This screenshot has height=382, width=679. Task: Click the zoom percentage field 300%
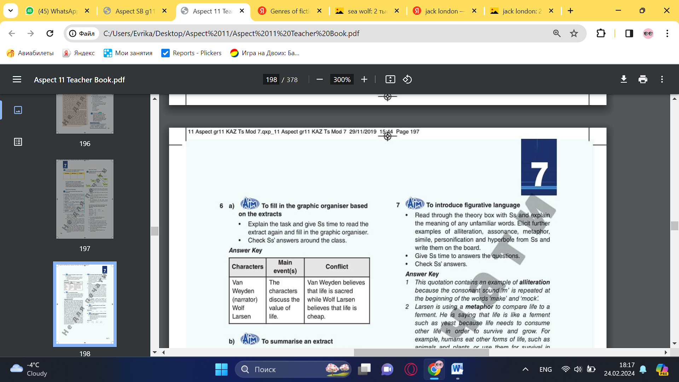[342, 80]
